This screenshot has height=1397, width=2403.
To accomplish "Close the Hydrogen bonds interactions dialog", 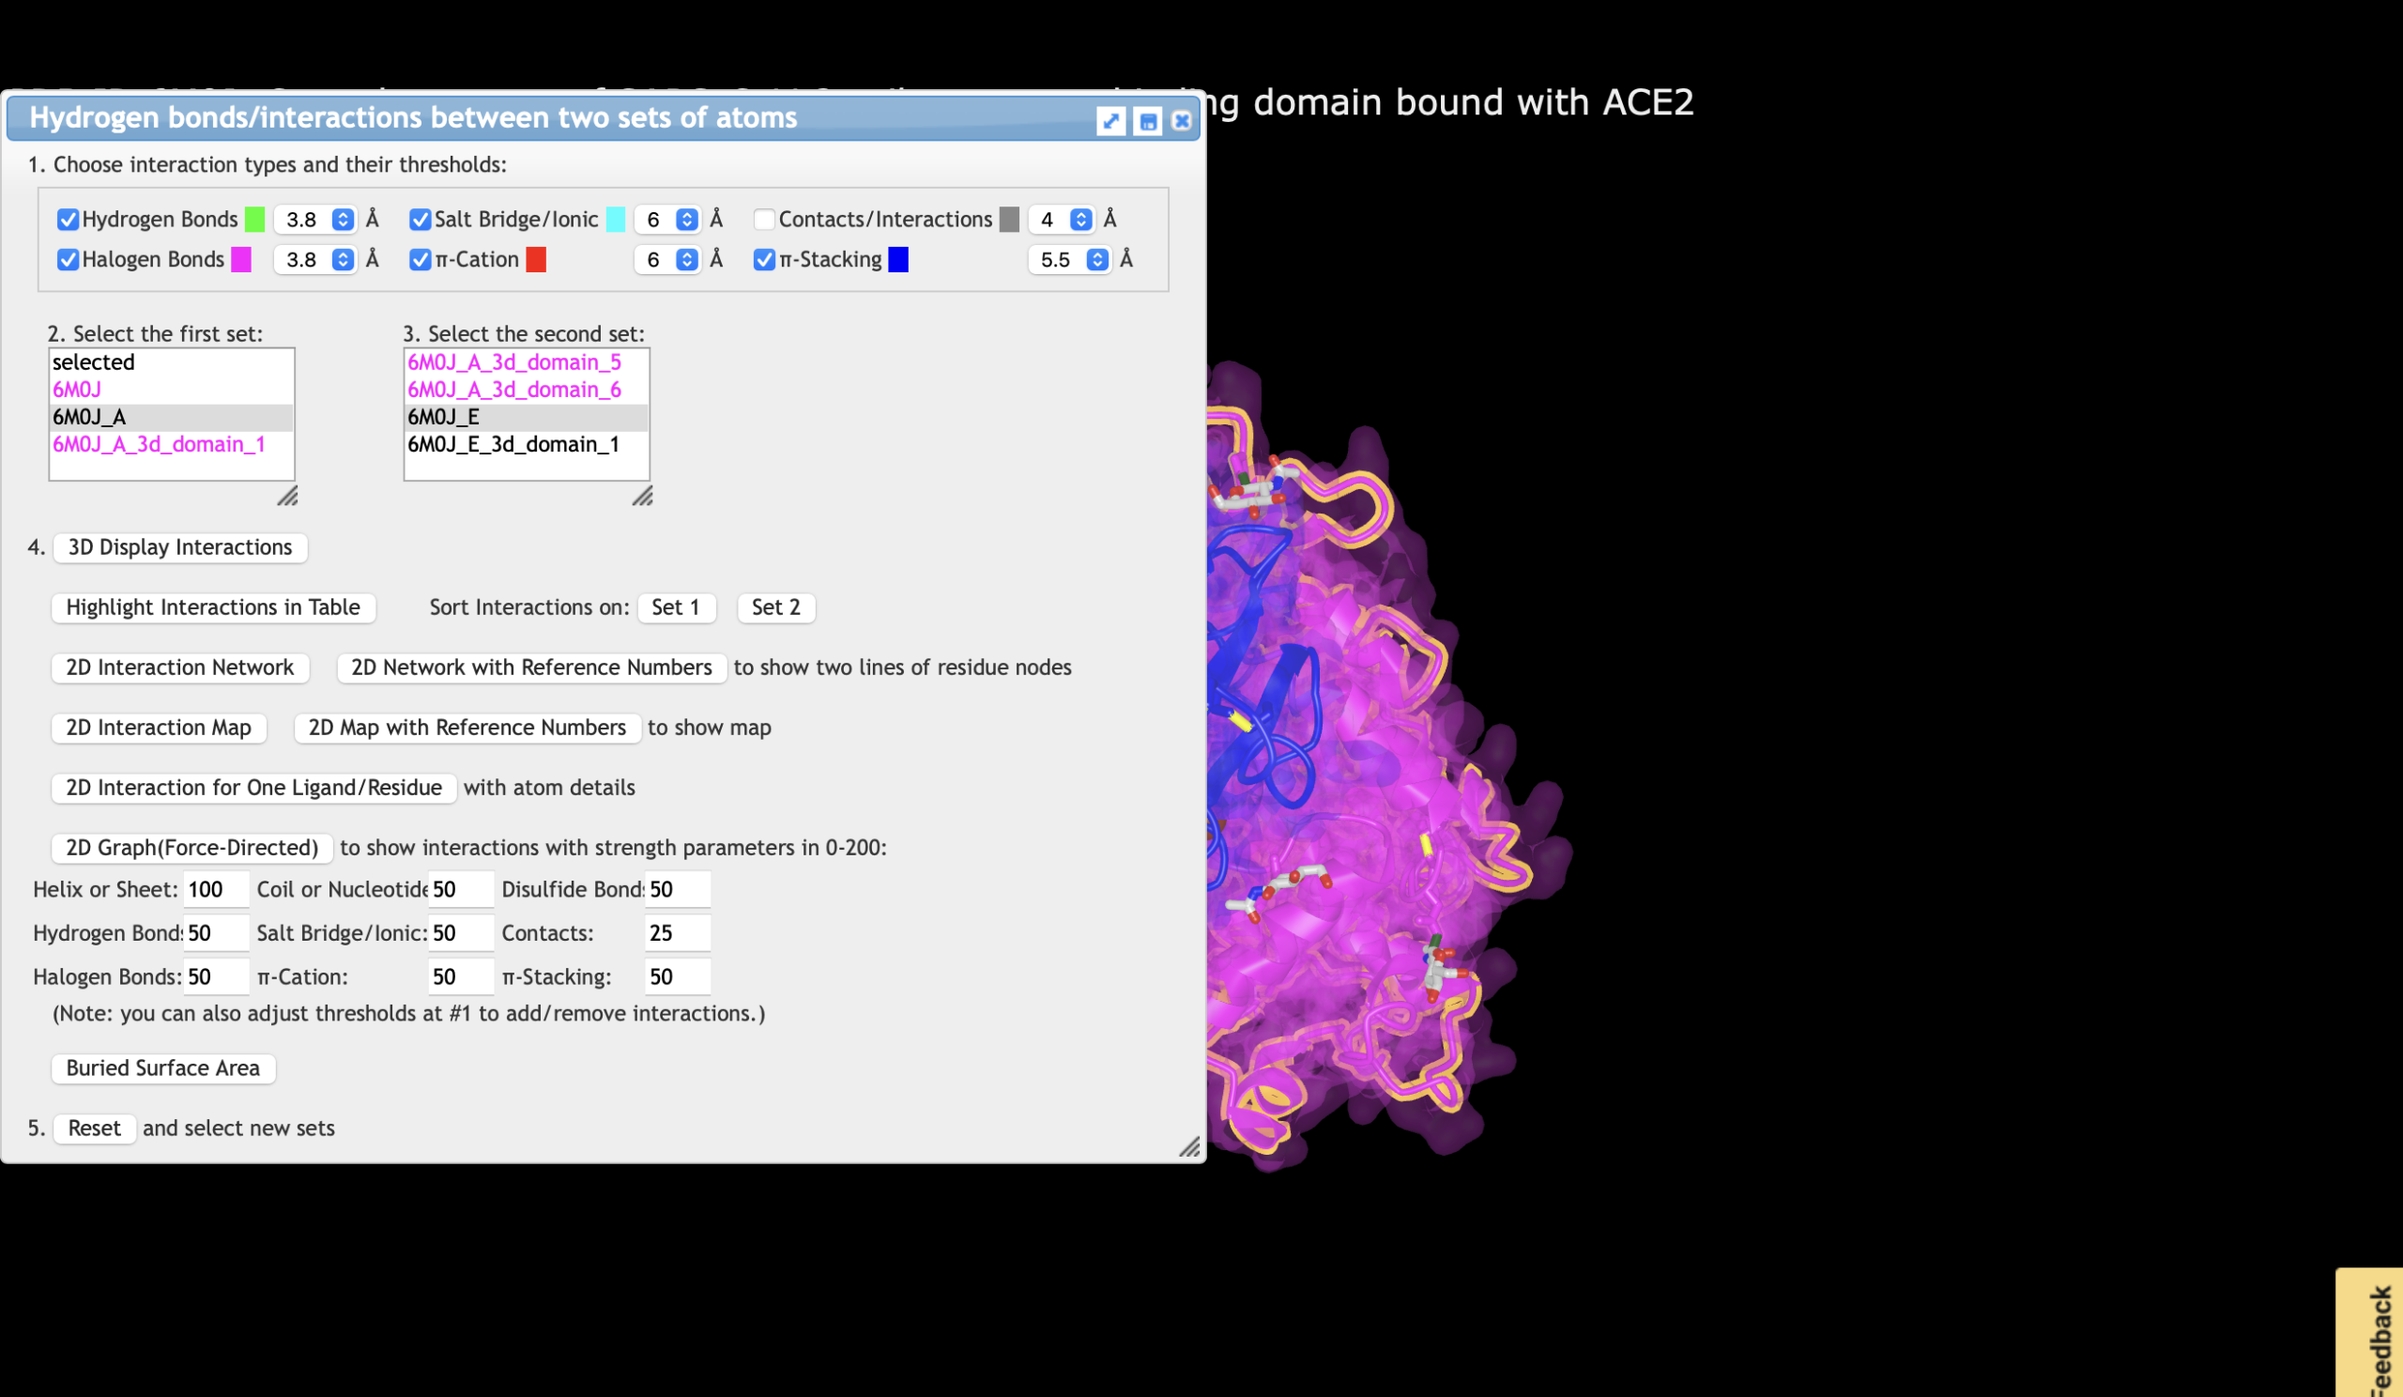I will click(x=1182, y=121).
